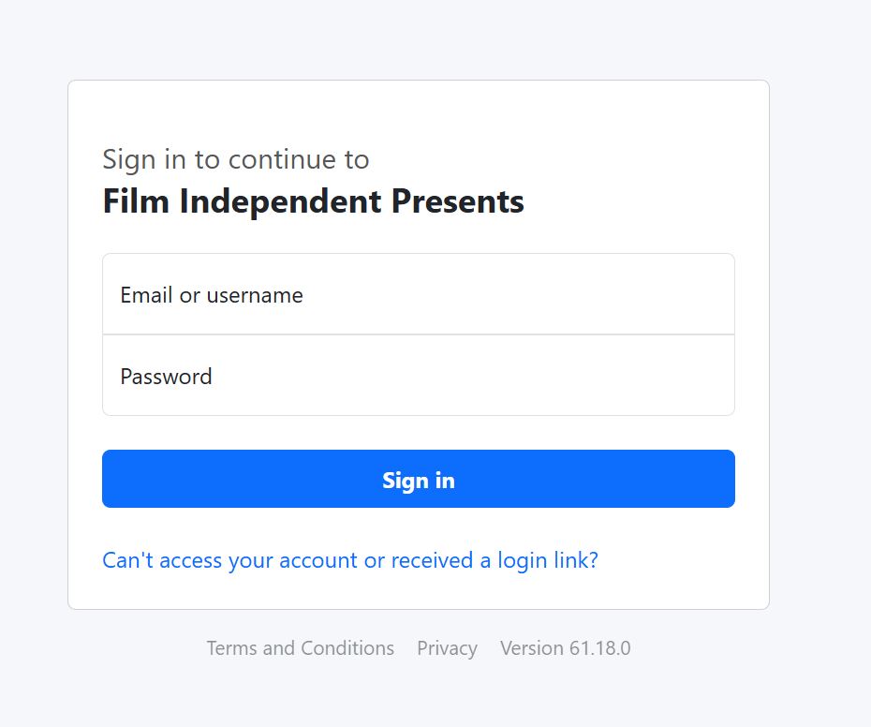Click the received a login link text
Image resolution: width=871 pixels, height=727 pixels.
(x=494, y=560)
